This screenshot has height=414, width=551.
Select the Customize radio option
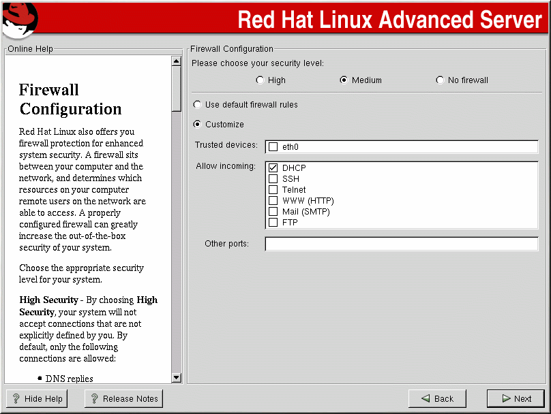click(198, 124)
